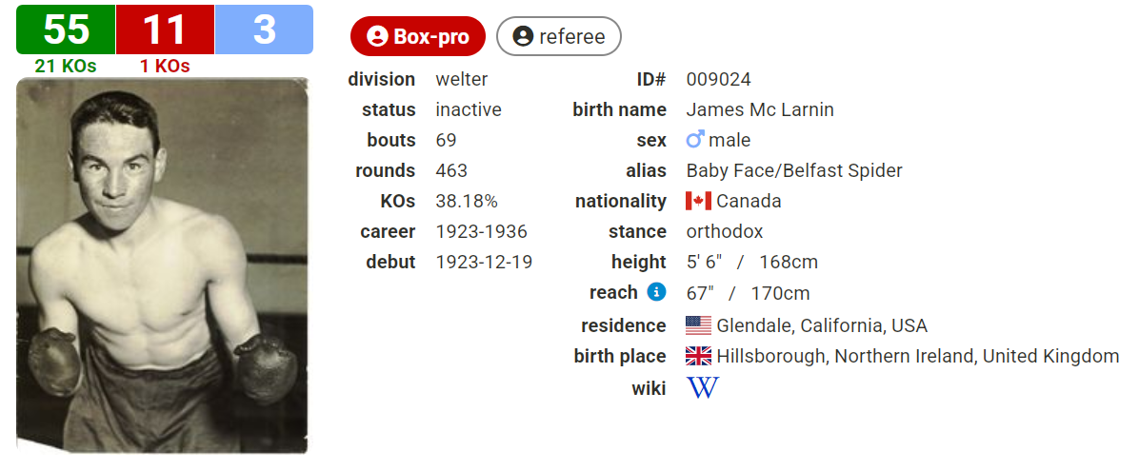
Task: Click the person icon in referee button
Action: [523, 36]
